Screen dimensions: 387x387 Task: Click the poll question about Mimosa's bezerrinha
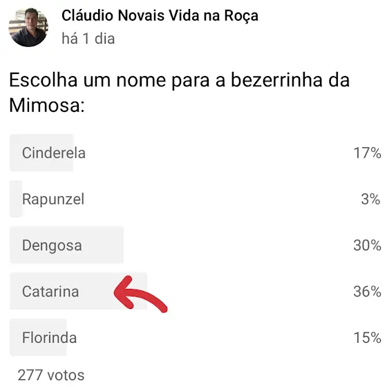(180, 93)
